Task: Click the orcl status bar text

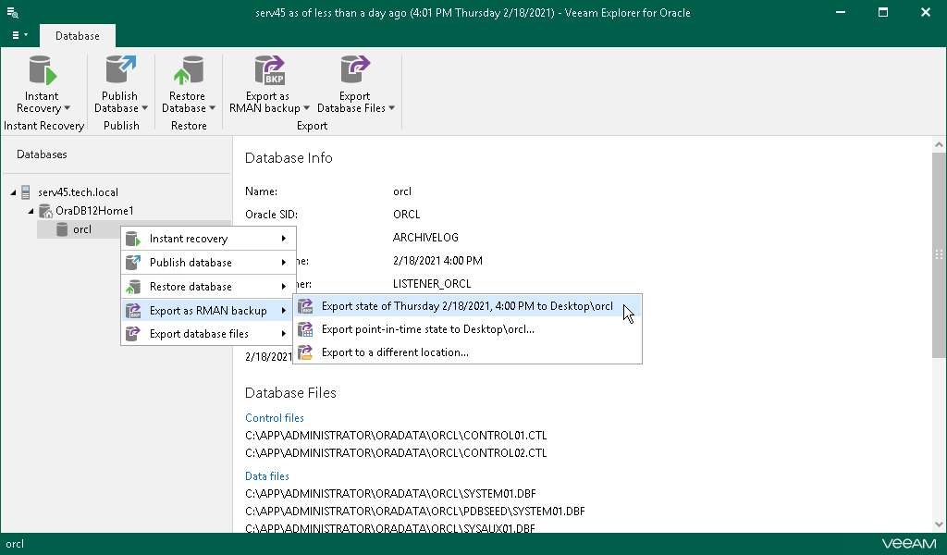Action: click(15, 544)
